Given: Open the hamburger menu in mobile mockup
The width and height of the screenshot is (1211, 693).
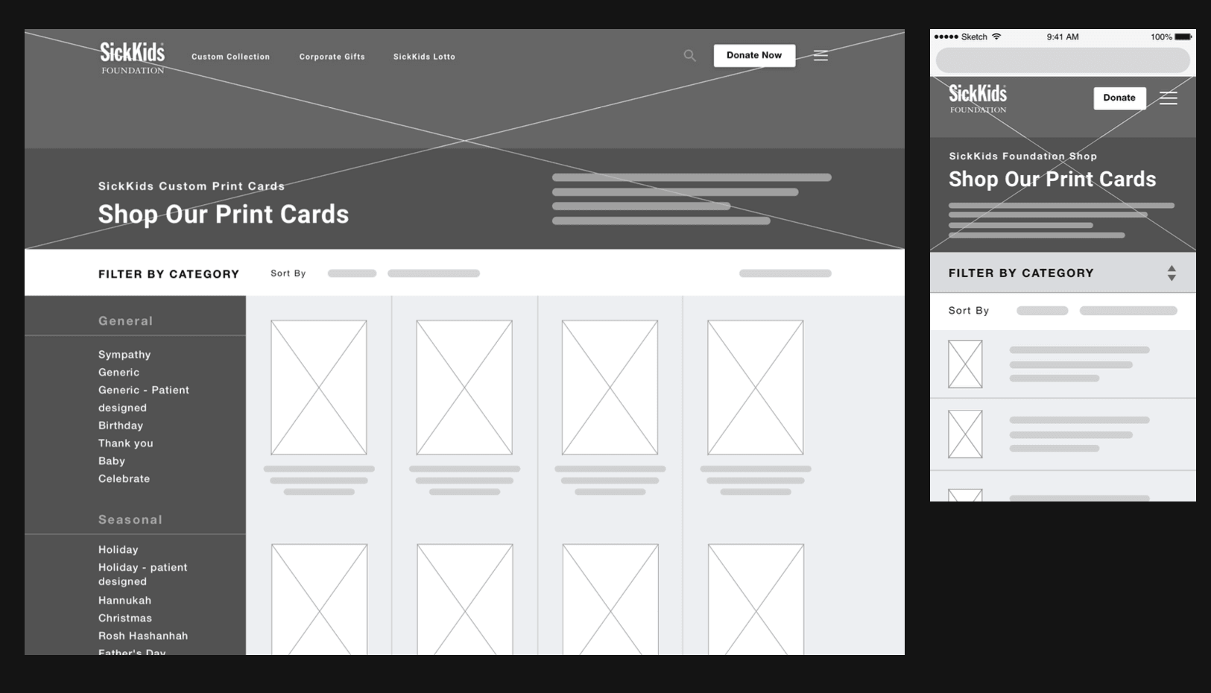Looking at the screenshot, I should coord(1169,98).
